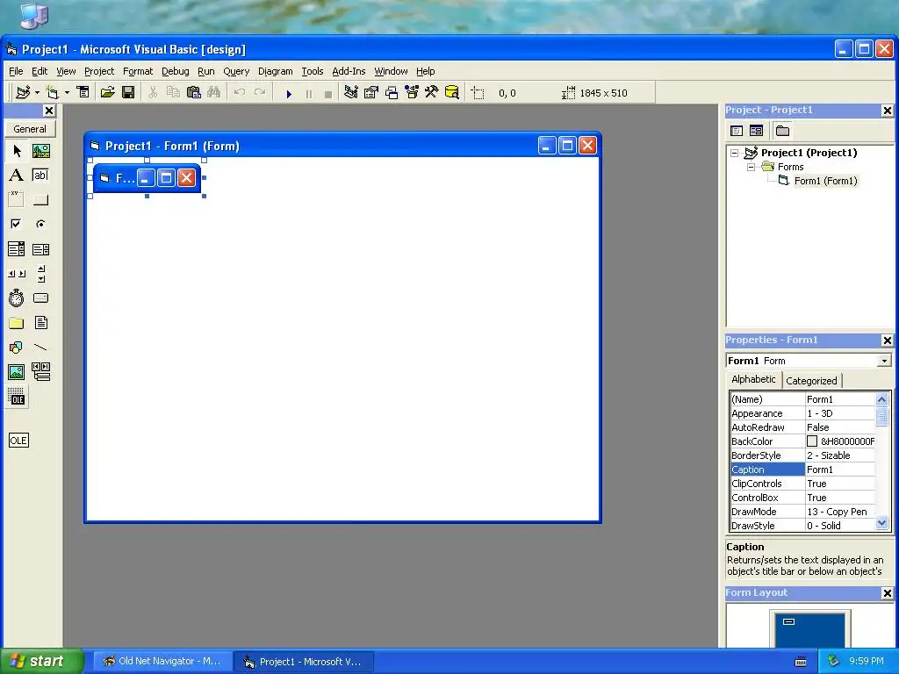Image resolution: width=899 pixels, height=674 pixels.
Task: Select the Frame control tool
Action: 17,199
